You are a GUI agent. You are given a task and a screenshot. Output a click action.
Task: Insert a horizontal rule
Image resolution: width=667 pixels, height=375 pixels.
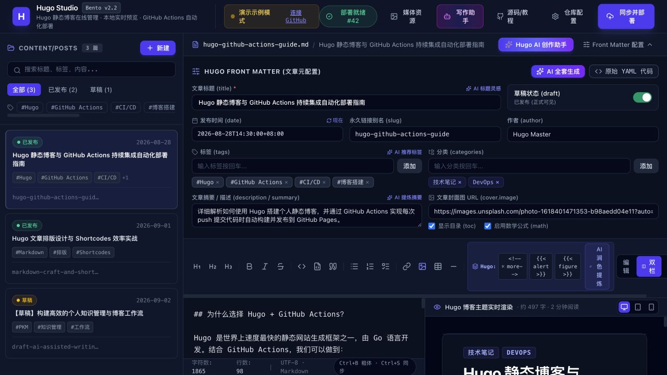[453, 267]
